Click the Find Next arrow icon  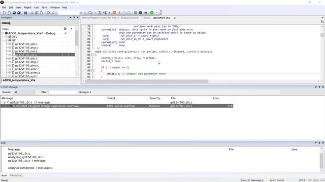[95, 13]
